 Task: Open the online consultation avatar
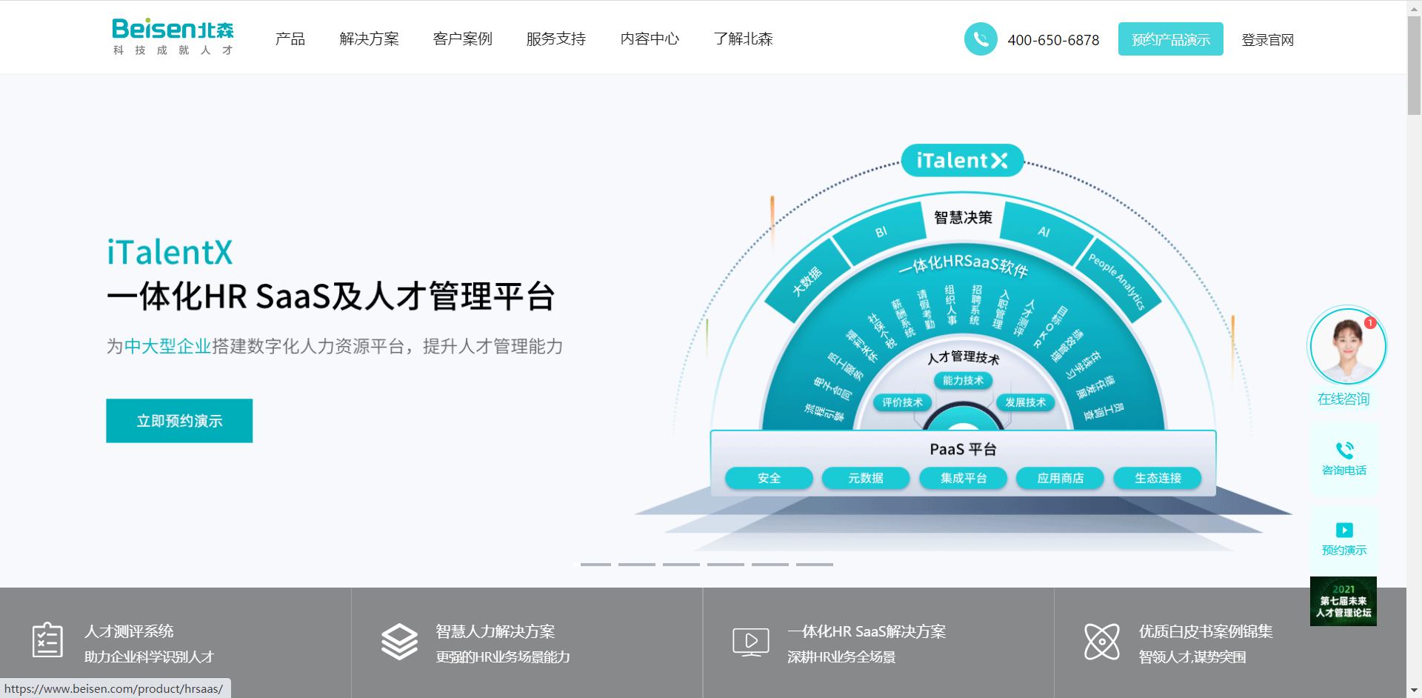[x=1346, y=346]
